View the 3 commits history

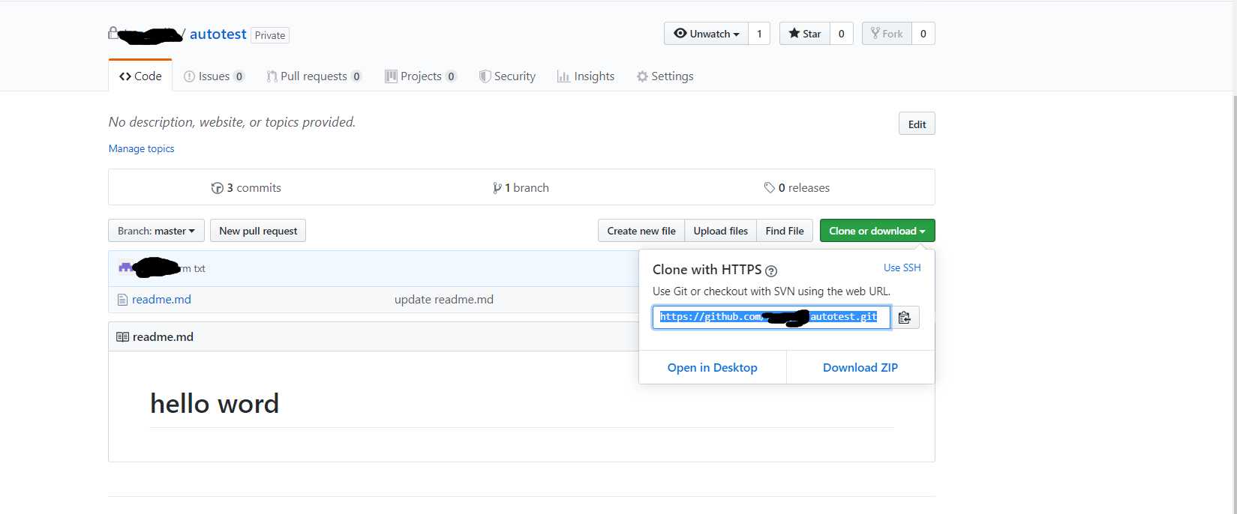click(x=246, y=188)
